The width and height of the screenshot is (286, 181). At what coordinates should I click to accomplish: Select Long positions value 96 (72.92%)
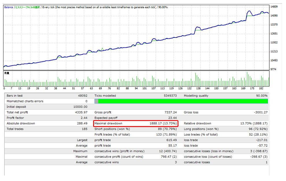point(258,129)
